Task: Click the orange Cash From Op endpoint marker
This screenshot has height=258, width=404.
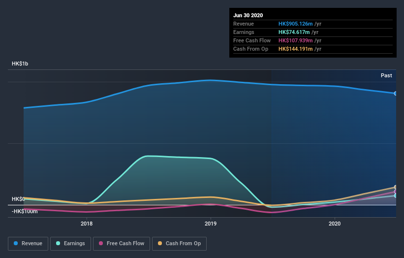Action: (x=396, y=187)
